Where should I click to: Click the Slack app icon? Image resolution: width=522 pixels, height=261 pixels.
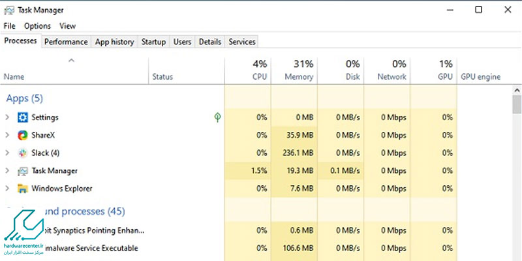coord(23,153)
